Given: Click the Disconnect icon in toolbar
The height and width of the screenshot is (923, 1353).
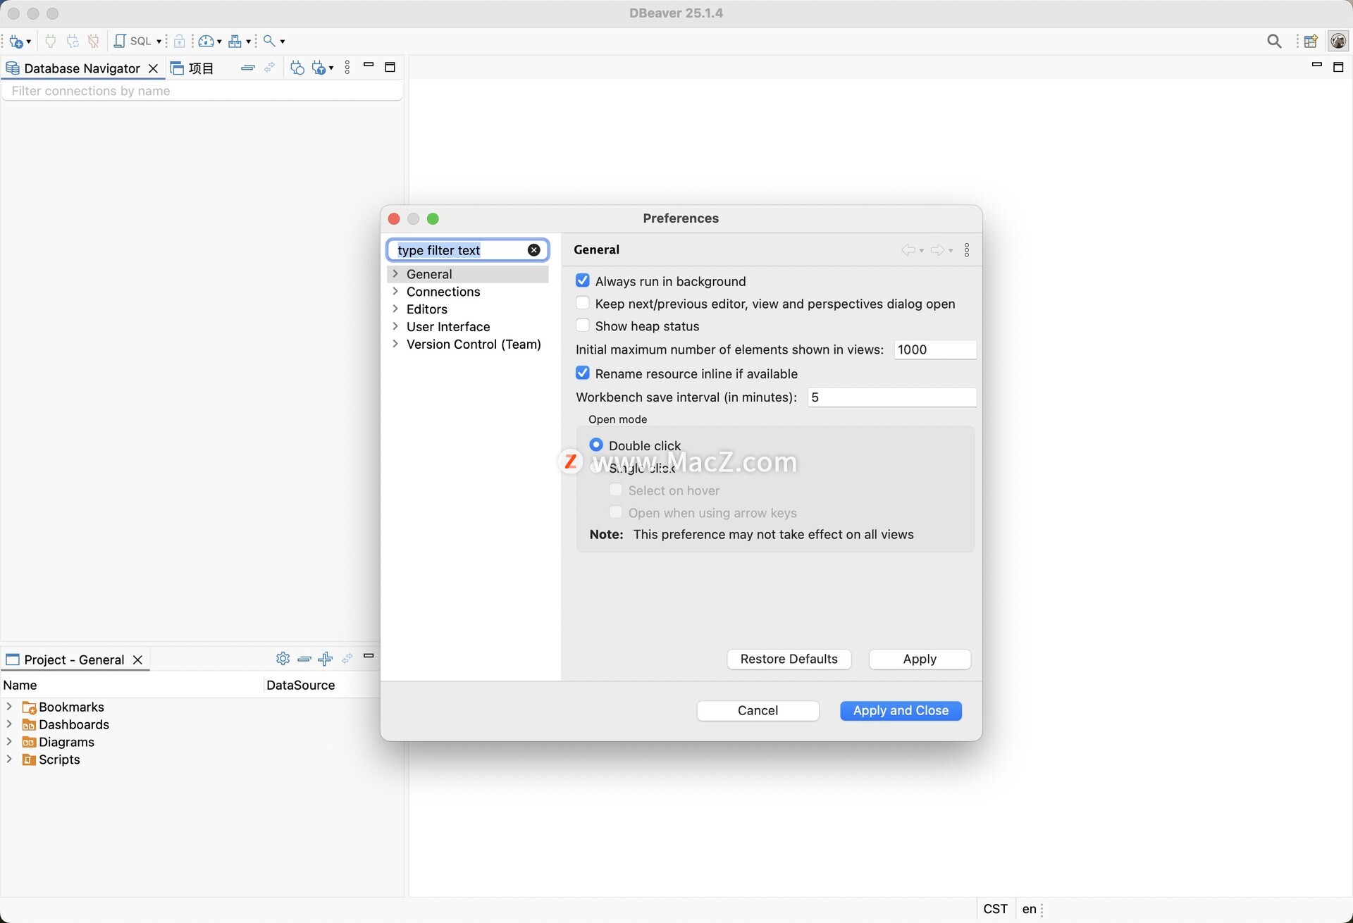Looking at the screenshot, I should [93, 41].
